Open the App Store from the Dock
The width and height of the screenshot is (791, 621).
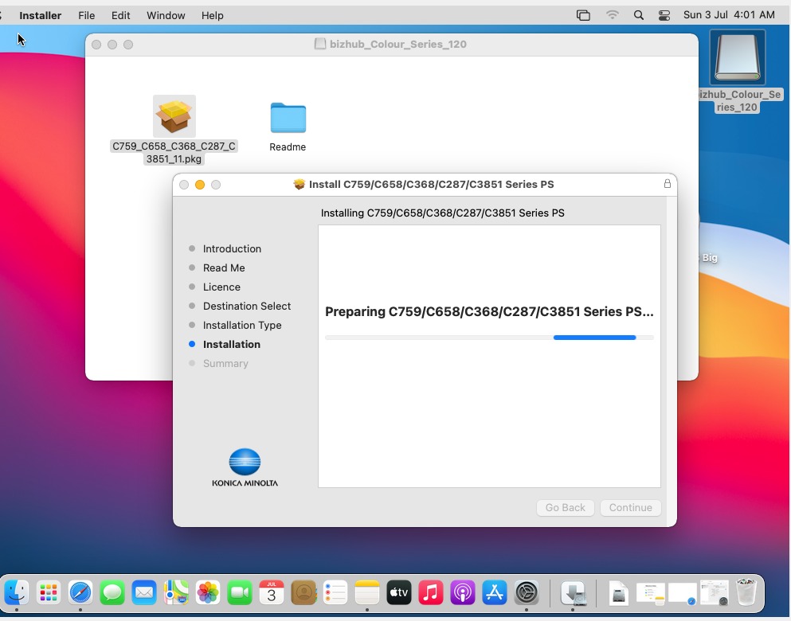[x=495, y=592]
